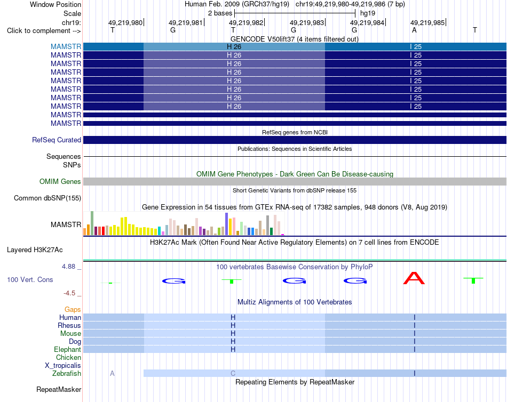Click the MAMSTR label beside the GTEx bar chart
The width and height of the screenshot is (507, 402).
tap(66, 224)
